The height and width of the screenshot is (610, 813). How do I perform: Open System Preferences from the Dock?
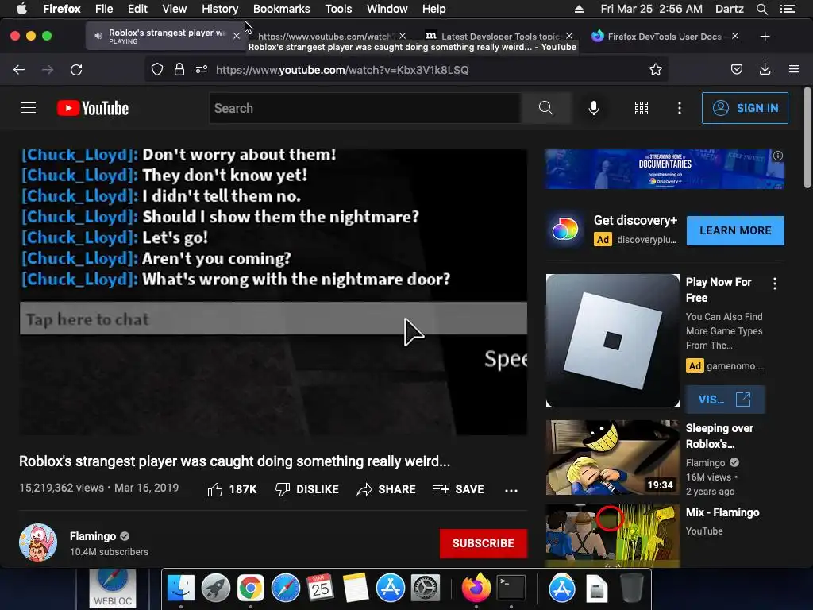(426, 589)
